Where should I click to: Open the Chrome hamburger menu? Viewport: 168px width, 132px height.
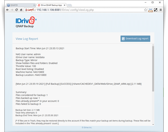click(160, 10)
